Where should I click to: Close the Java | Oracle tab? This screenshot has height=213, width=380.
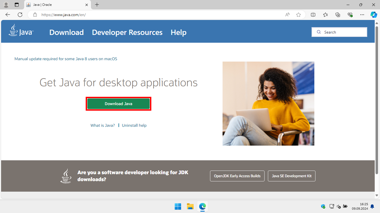pyautogui.click(x=87, y=5)
